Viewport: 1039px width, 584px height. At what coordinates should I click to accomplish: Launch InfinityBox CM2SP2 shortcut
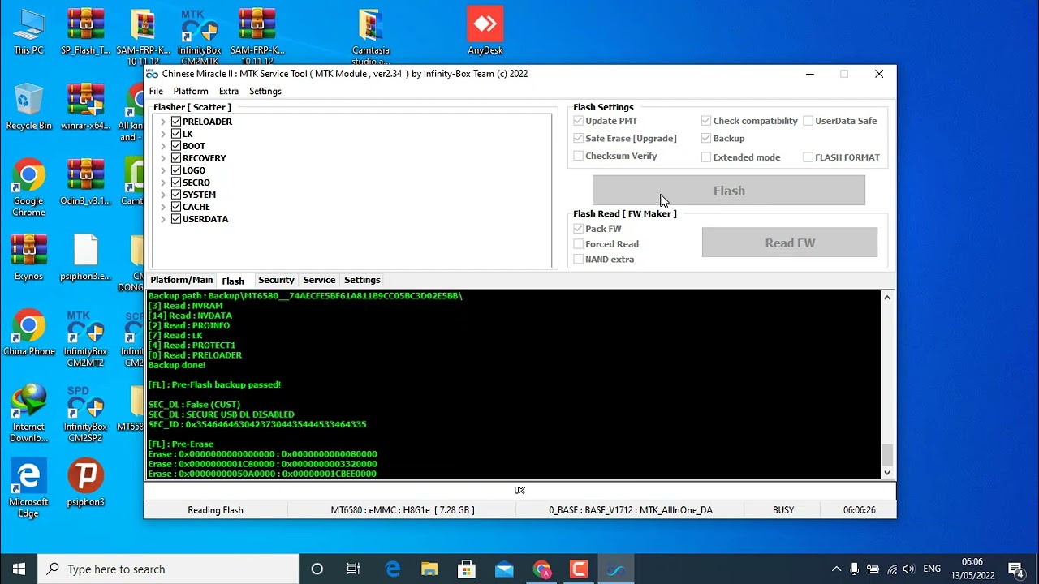[85, 414]
